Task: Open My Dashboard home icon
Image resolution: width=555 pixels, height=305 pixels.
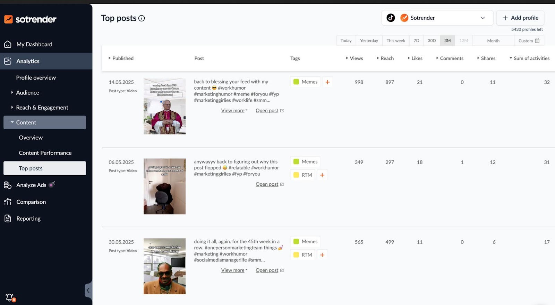Action: pos(8,44)
